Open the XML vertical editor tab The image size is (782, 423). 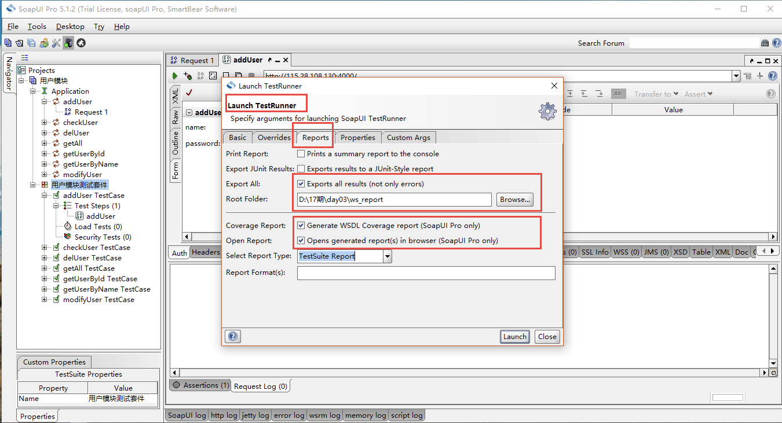pos(176,97)
